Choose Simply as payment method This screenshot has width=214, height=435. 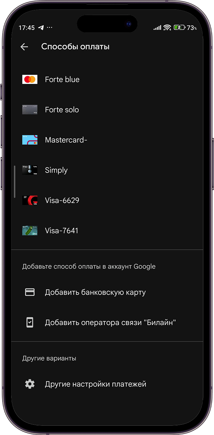point(107,170)
